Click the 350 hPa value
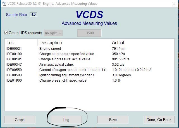This screenshot has width=179, height=128. point(118,54)
